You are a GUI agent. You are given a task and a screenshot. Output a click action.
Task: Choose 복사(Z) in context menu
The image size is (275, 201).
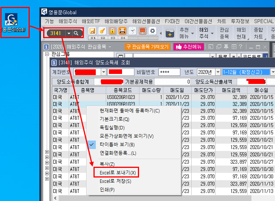[x=107, y=164]
